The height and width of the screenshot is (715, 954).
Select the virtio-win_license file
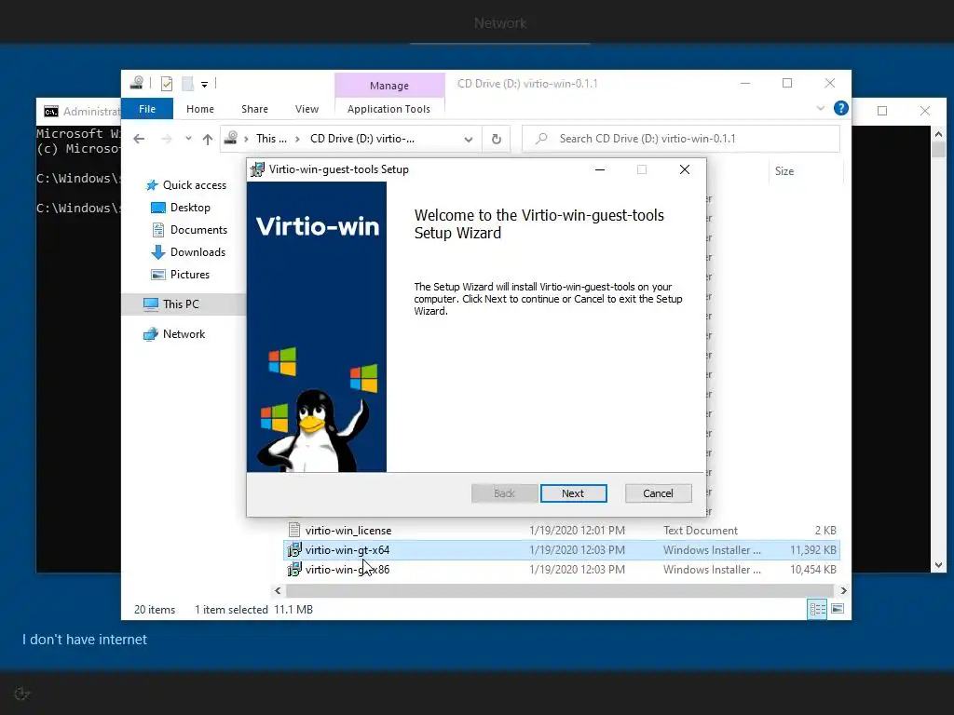coord(348,530)
